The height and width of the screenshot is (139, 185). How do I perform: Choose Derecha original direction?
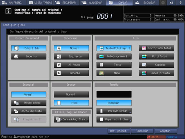pos(71,73)
